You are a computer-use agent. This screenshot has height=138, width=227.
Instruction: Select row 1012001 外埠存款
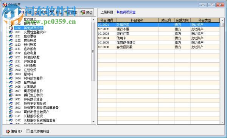point(159,25)
